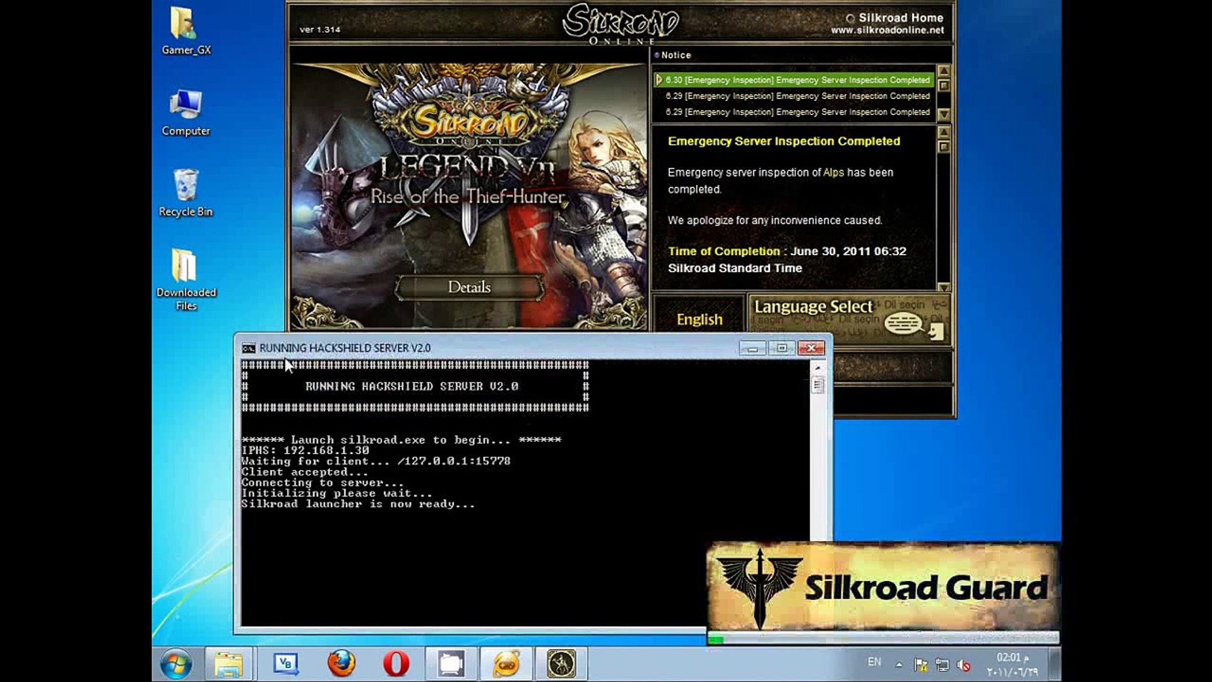Click the English language label
Image resolution: width=1212 pixels, height=682 pixels.
pyautogui.click(x=699, y=320)
